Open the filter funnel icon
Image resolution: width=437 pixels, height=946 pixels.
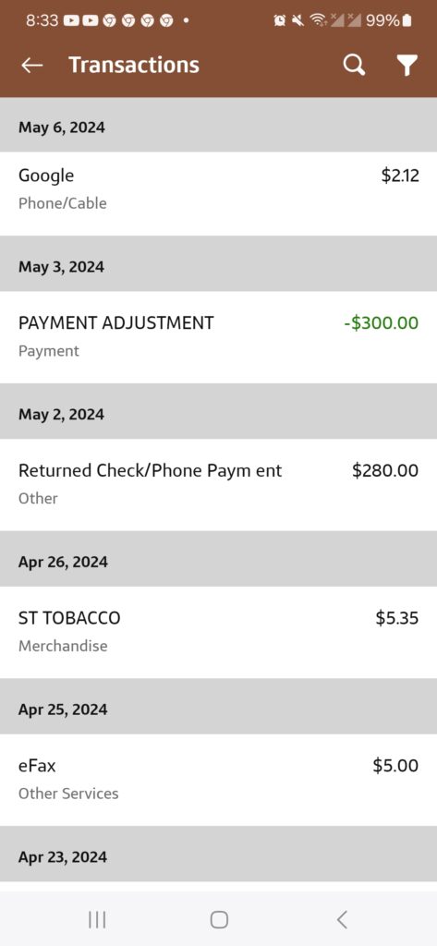pos(407,66)
